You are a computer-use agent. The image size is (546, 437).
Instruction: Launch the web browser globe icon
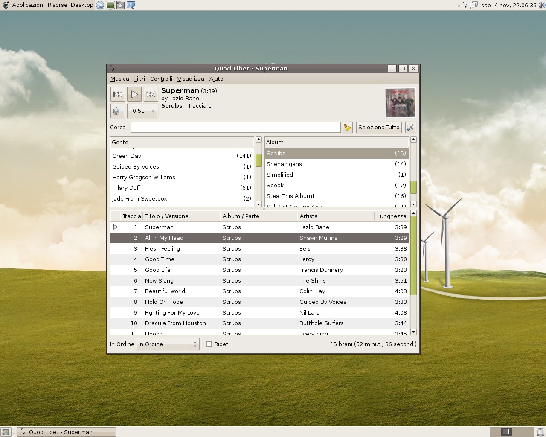click(100, 5)
